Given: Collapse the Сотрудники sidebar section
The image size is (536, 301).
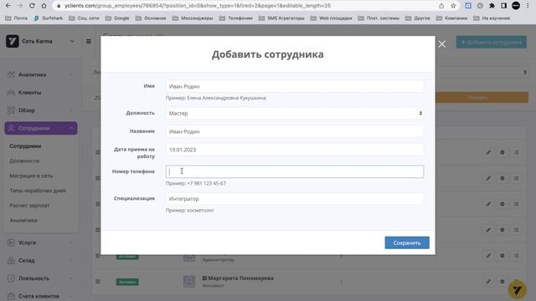Looking at the screenshot, I should click(41, 128).
